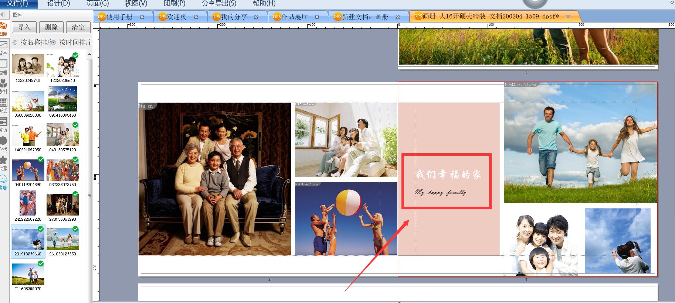Image resolution: width=675 pixels, height=303 pixels.
Task: Open the 客服 customer service chat
Action: [3, 182]
